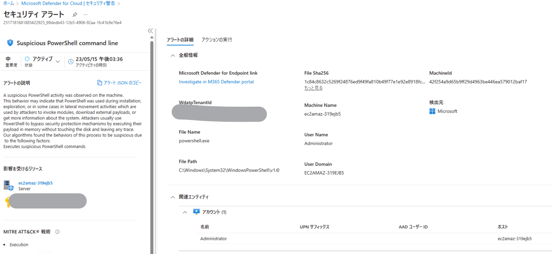
Task: Open Investigate in M365 Defender portal
Action: [x=216, y=82]
